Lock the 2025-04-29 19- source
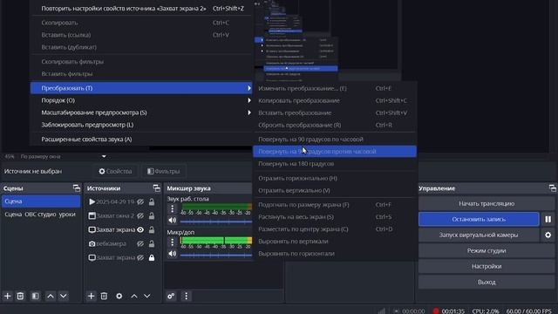 coord(152,201)
